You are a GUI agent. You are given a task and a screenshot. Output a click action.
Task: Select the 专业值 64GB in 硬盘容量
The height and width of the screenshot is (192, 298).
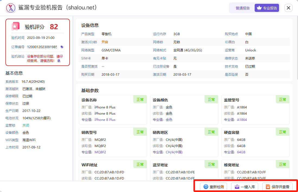point(241,152)
